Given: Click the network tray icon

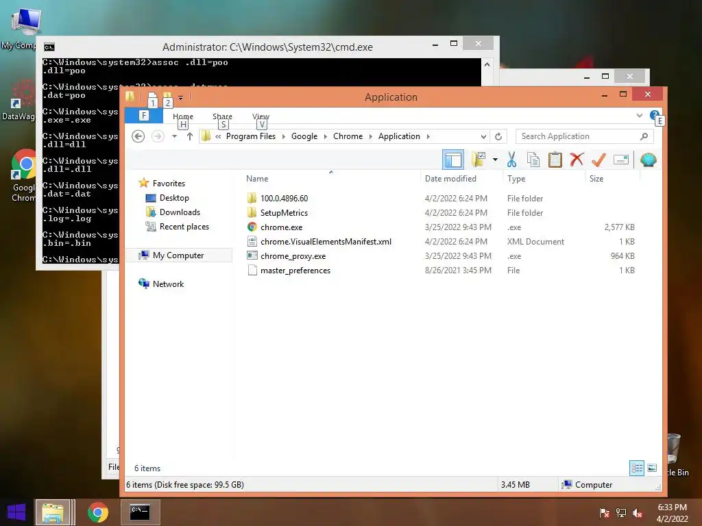Looking at the screenshot, I should coord(621,513).
